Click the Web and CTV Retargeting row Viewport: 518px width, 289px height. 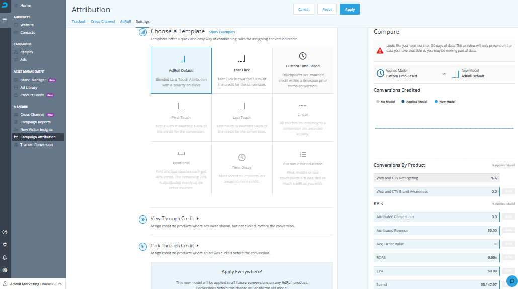[x=437, y=178]
